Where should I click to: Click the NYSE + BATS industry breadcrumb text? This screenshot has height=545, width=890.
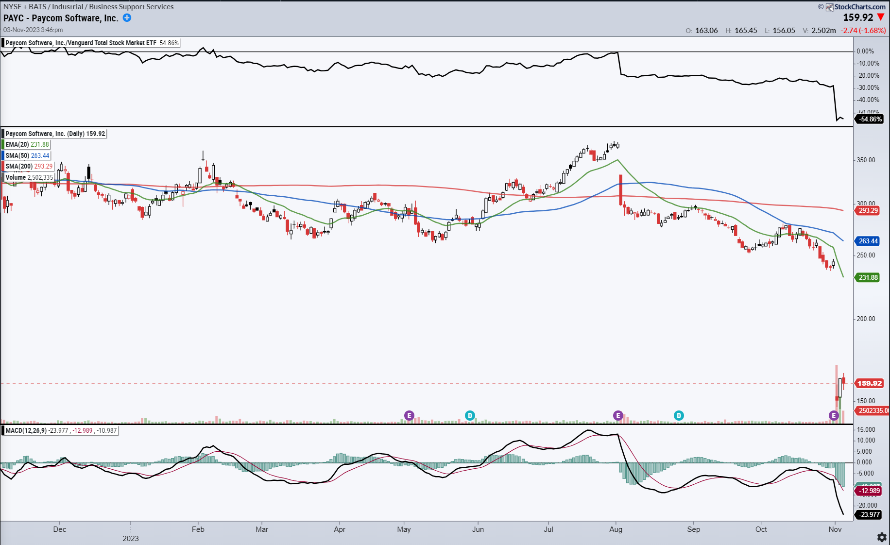pos(88,7)
